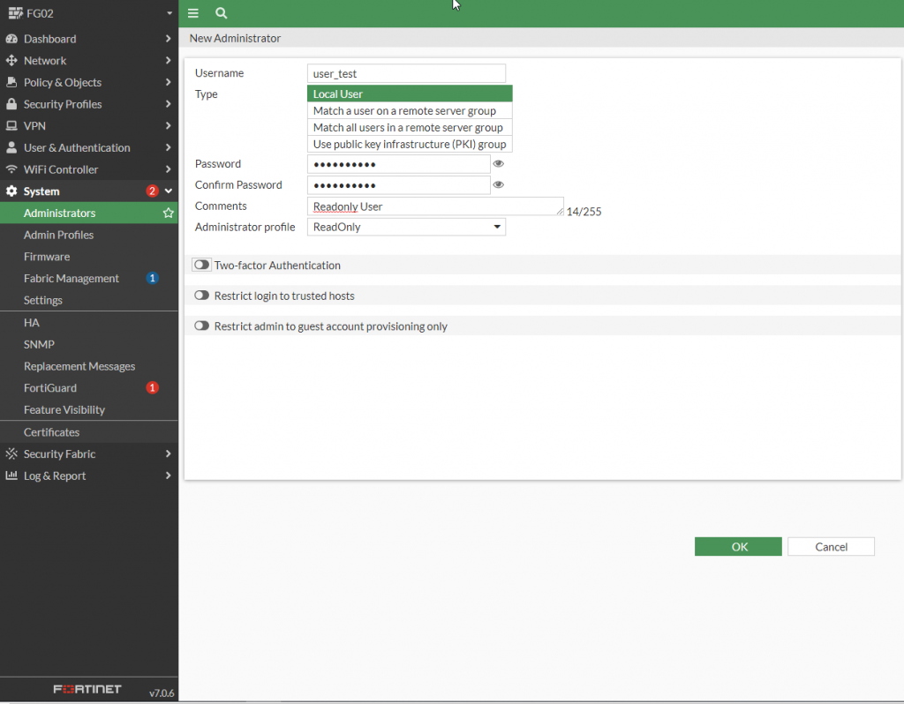Click the Security Fabric icon in sidebar
The width and height of the screenshot is (904, 704).
pos(11,454)
